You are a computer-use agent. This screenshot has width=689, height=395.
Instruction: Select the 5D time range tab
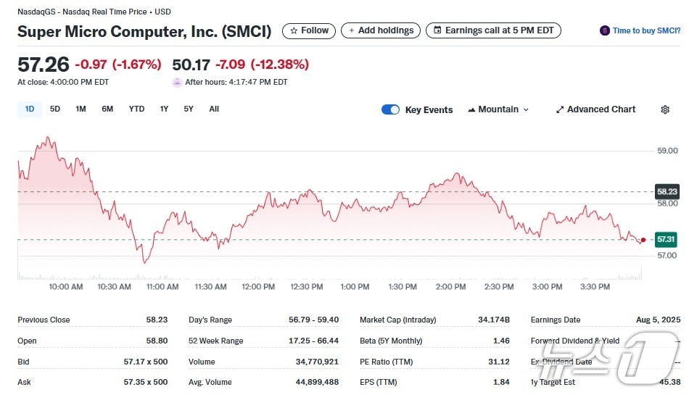coord(55,109)
